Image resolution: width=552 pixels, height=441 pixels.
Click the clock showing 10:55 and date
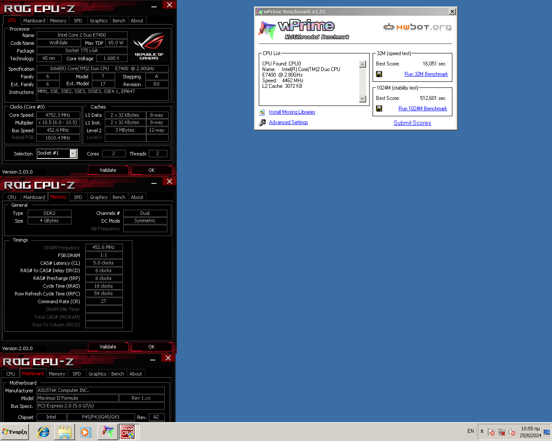(x=530, y=432)
